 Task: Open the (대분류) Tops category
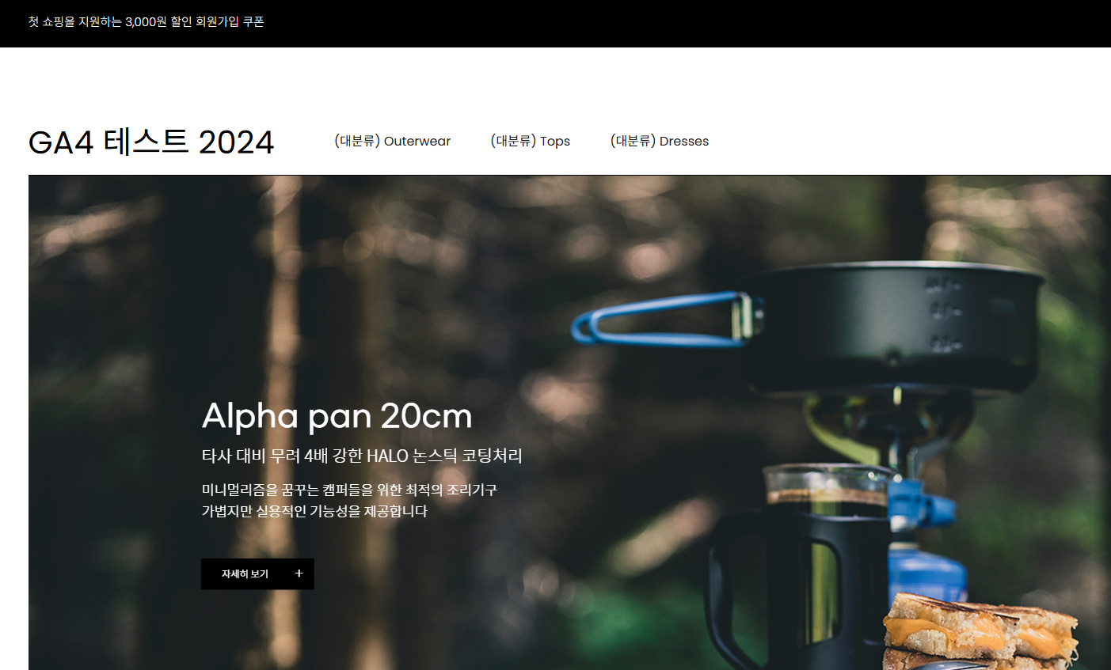coord(530,141)
